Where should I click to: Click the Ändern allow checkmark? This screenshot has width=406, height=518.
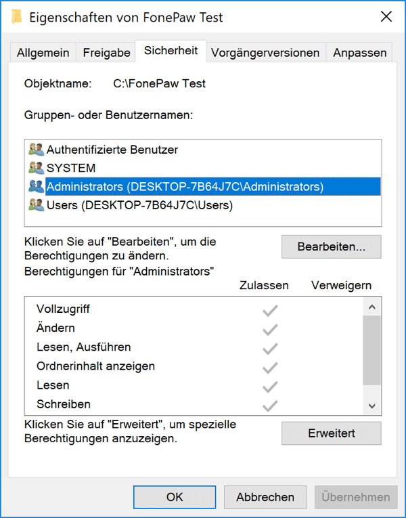coord(270,329)
